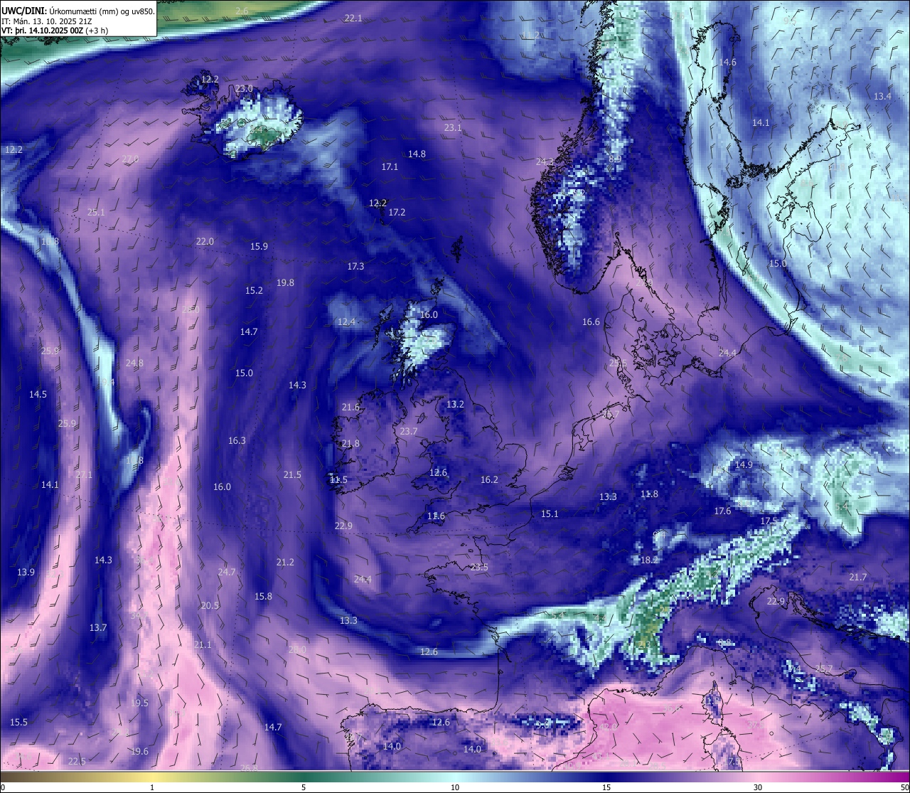Click the 23.7 value in the Irish Sea
Image resolution: width=910 pixels, height=793 pixels.
(x=409, y=431)
